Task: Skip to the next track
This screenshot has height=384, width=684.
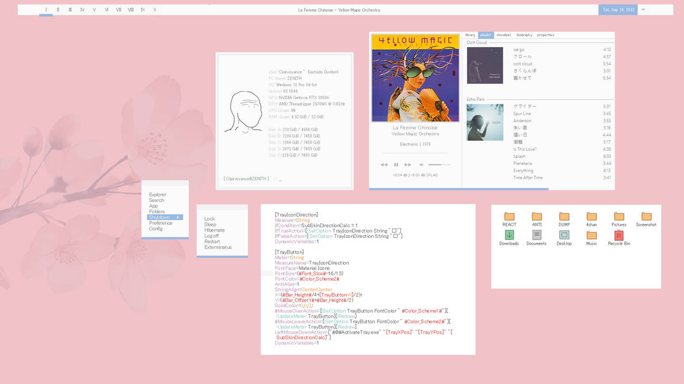Action: pos(408,164)
